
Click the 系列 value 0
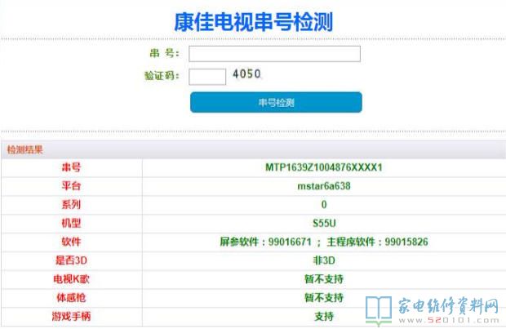point(324,204)
